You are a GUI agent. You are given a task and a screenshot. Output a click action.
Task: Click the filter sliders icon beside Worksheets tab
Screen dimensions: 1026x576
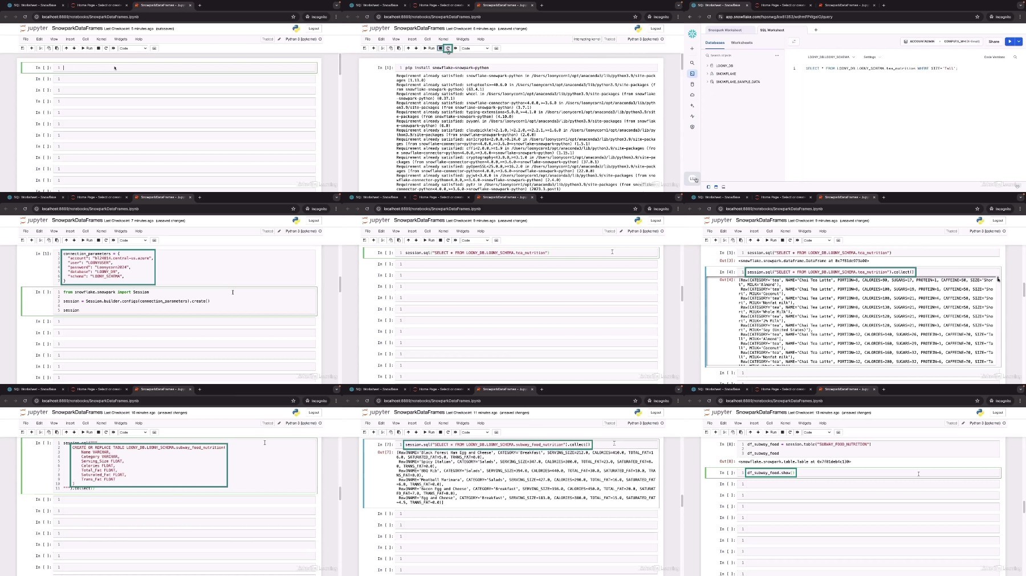tap(793, 42)
